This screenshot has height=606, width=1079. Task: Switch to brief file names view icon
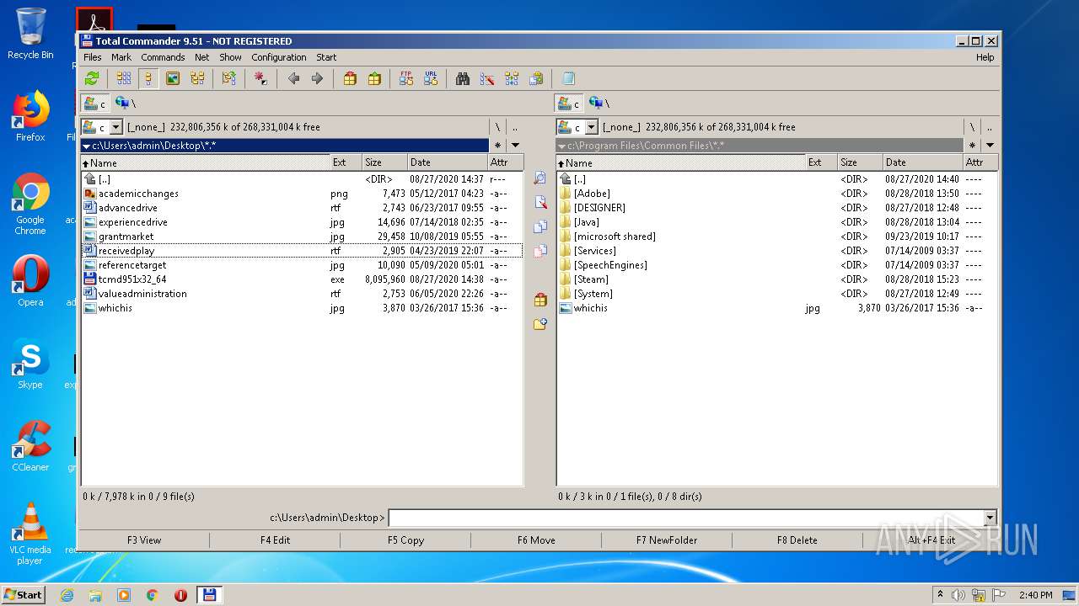(124, 78)
